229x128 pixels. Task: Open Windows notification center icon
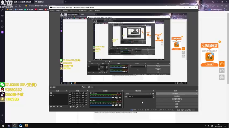(225, 126)
